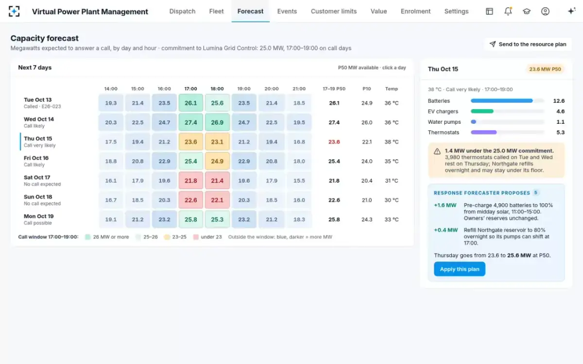Select the Sun Oct 18 row

pos(212,200)
